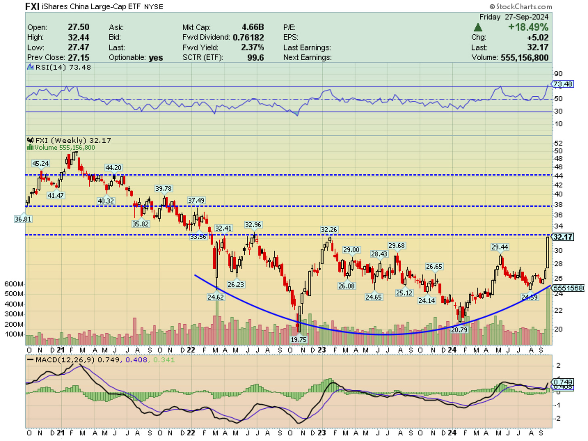Click the 25.12 trough price label
Screen dimensions: 588x441
(404, 293)
